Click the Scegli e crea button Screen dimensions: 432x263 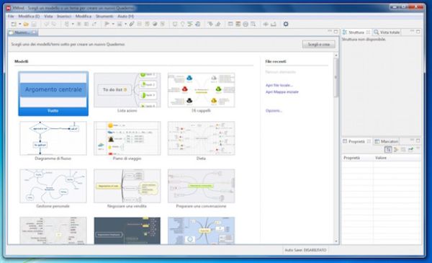pos(318,44)
